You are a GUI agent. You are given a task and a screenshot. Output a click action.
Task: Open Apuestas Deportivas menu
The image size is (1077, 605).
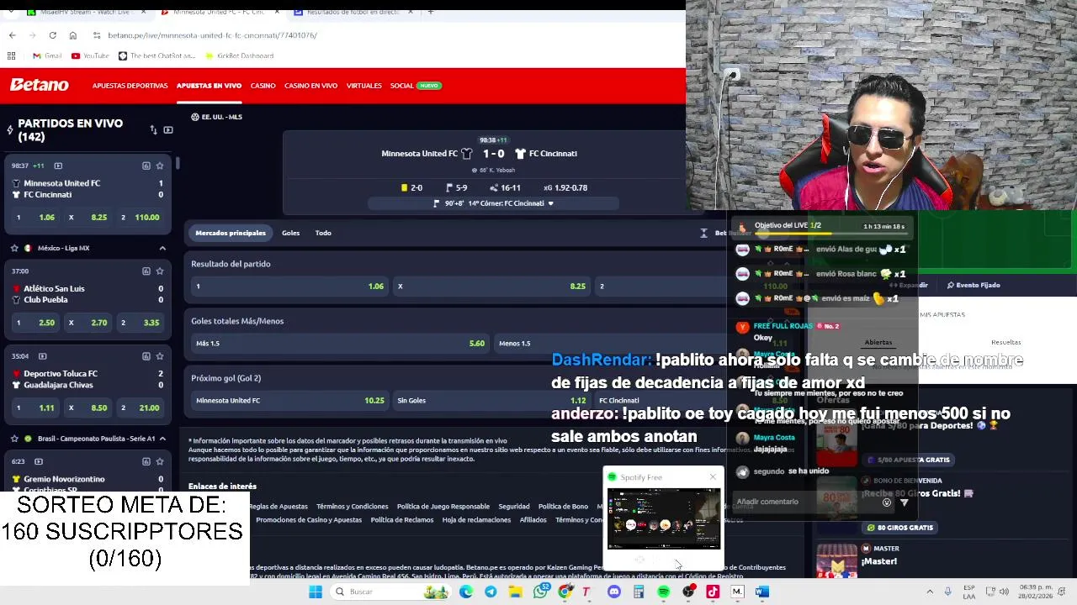[130, 86]
